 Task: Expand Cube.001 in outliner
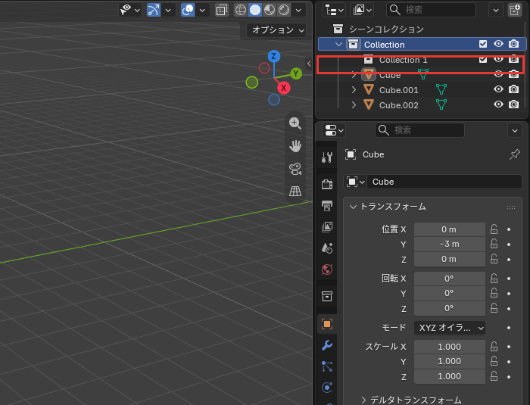tap(354, 90)
